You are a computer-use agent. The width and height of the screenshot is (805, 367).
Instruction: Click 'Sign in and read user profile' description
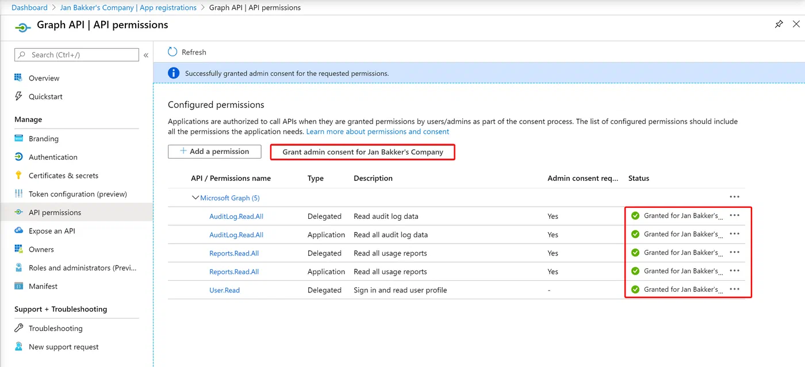(400, 290)
